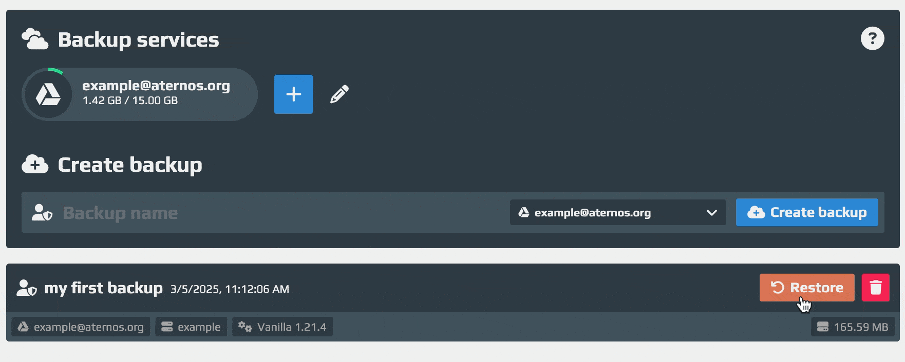Open the example@aternos.org service dropdown

click(617, 212)
